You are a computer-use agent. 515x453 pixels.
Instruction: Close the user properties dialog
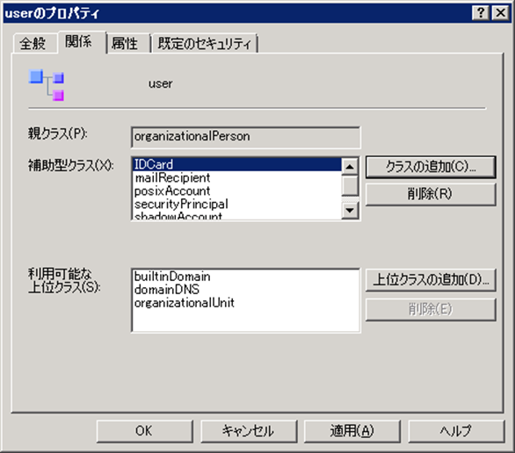tap(500, 13)
